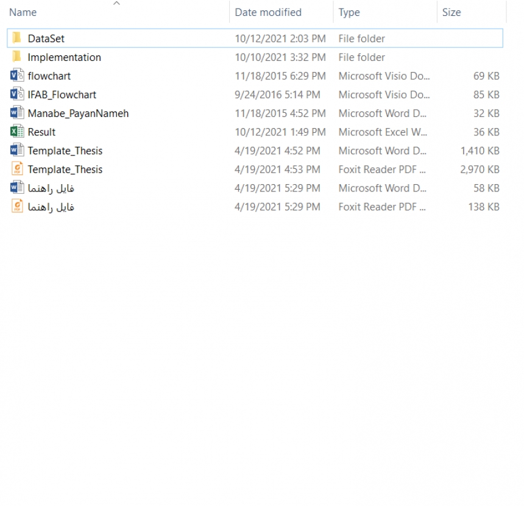Select the file name flowchart
Screen dimensions: 524x506
click(x=49, y=76)
